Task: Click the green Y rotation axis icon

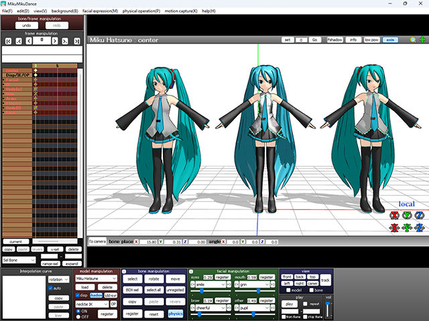Action: pos(407,215)
